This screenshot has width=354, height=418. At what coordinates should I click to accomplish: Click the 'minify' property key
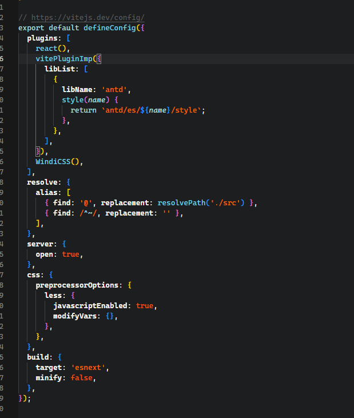pos(49,378)
